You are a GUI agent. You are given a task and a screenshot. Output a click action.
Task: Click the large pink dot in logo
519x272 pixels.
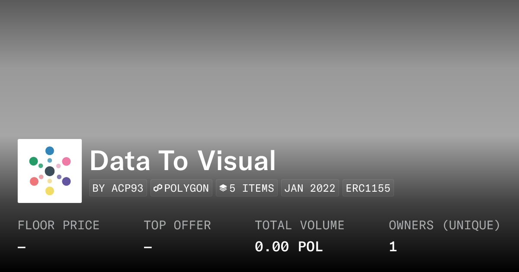[66, 161]
